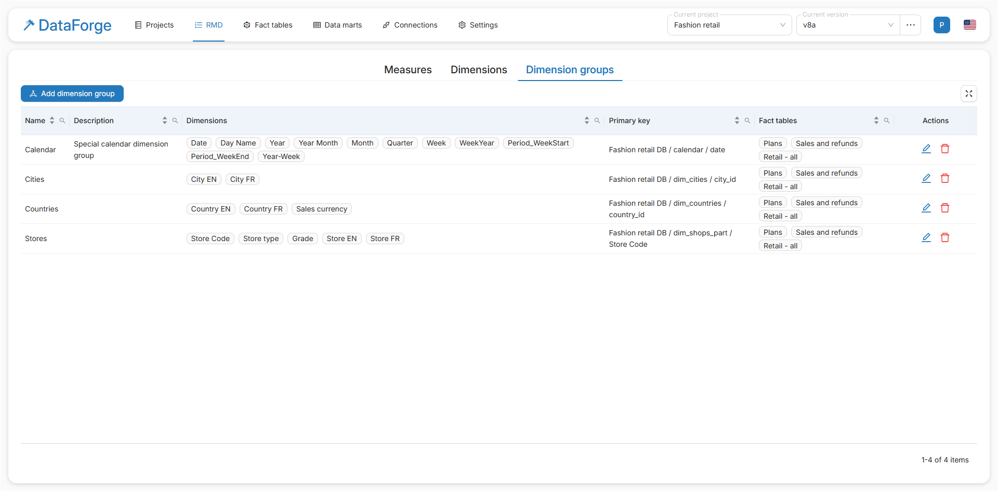Sort by Name column
This screenshot has height=491, width=998.
pos(52,121)
